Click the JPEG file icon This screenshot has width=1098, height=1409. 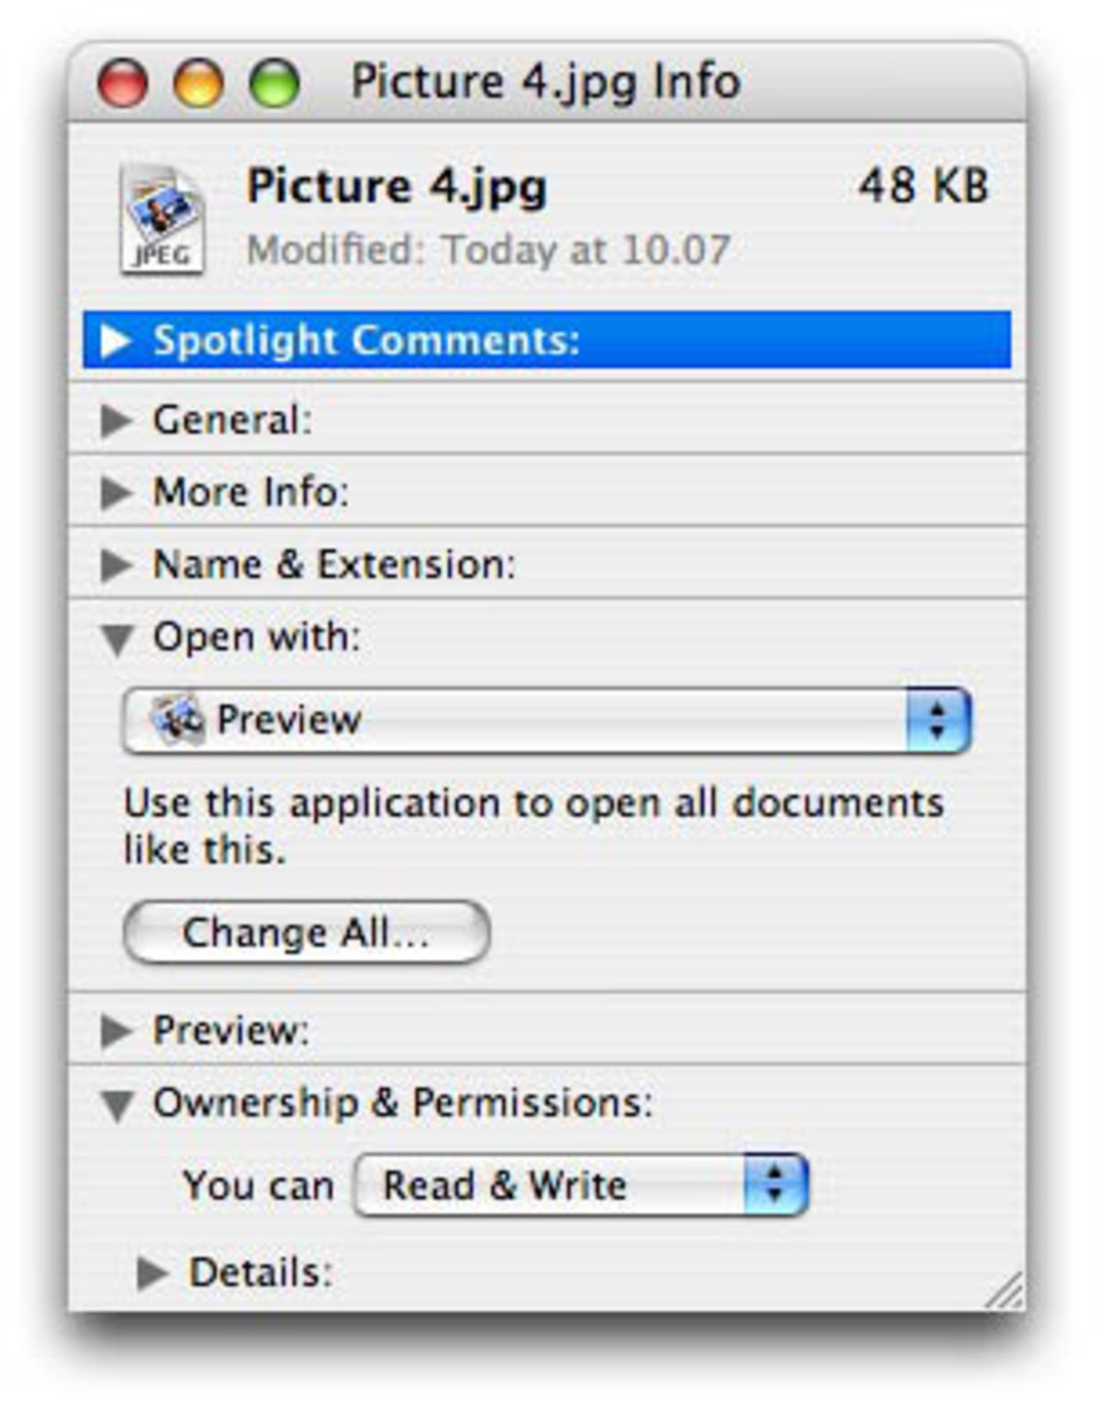[163, 220]
